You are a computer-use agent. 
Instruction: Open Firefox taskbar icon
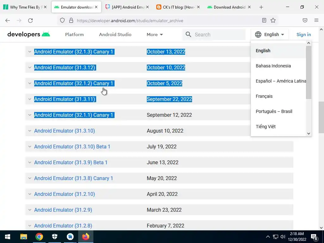(x=86, y=237)
